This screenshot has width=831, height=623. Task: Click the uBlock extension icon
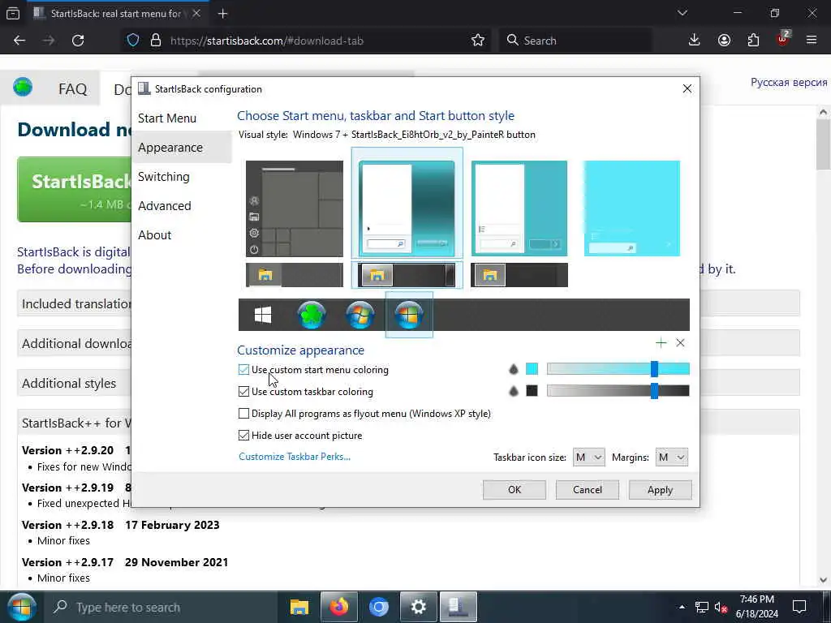point(783,39)
